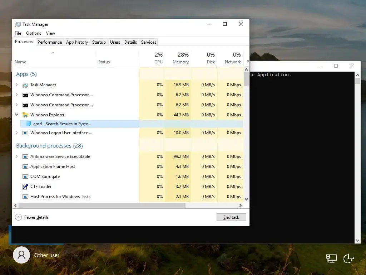Image resolution: width=366 pixels, height=275 pixels.
Task: Expand the second Windows Command Processor row
Action: tap(16, 105)
